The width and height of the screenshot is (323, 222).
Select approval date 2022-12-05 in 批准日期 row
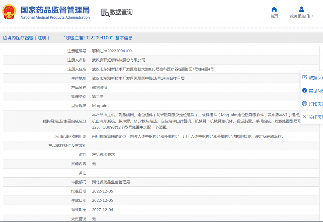coord(103,191)
